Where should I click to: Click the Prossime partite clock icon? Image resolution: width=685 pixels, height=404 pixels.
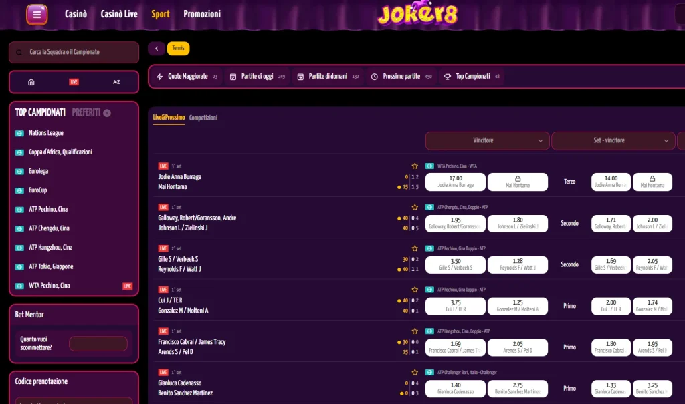[375, 77]
